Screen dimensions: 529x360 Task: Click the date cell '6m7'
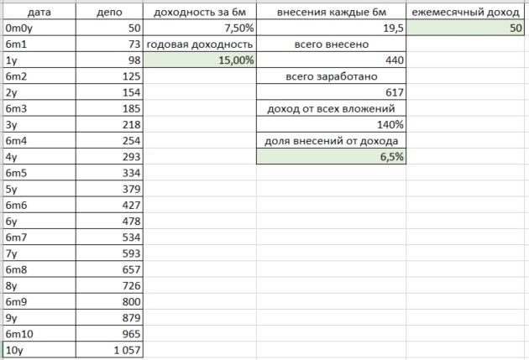click(39, 237)
